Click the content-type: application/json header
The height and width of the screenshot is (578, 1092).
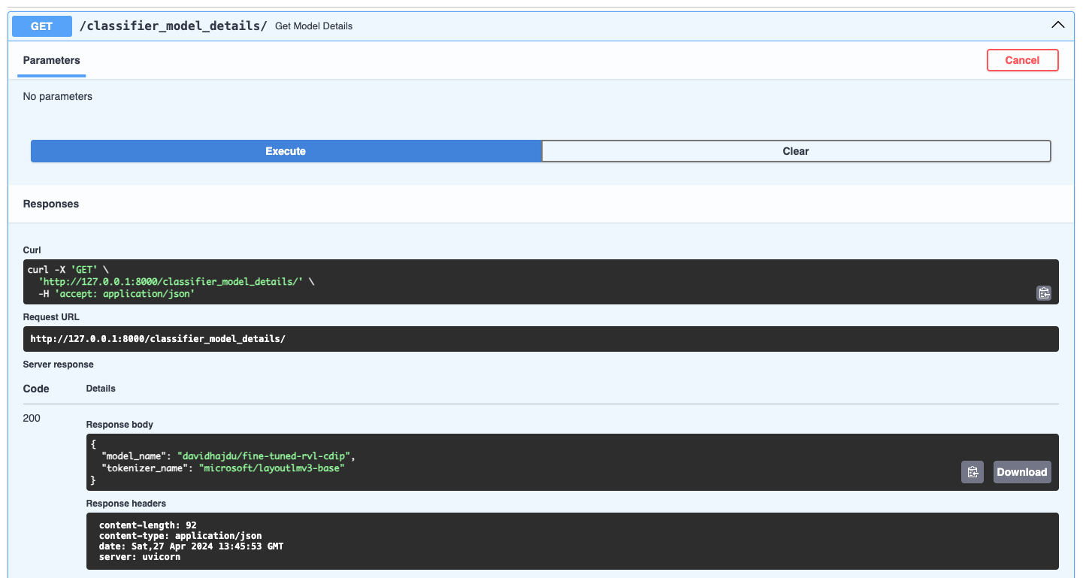[x=180, y=536]
